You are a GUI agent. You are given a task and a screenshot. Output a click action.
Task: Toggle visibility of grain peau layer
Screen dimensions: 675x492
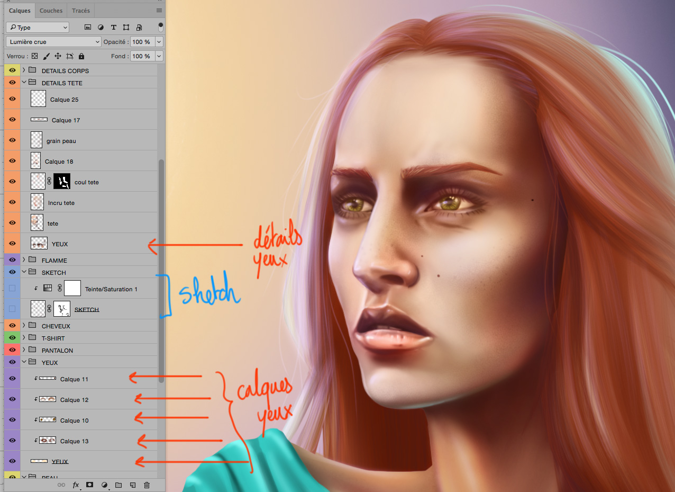[12, 140]
